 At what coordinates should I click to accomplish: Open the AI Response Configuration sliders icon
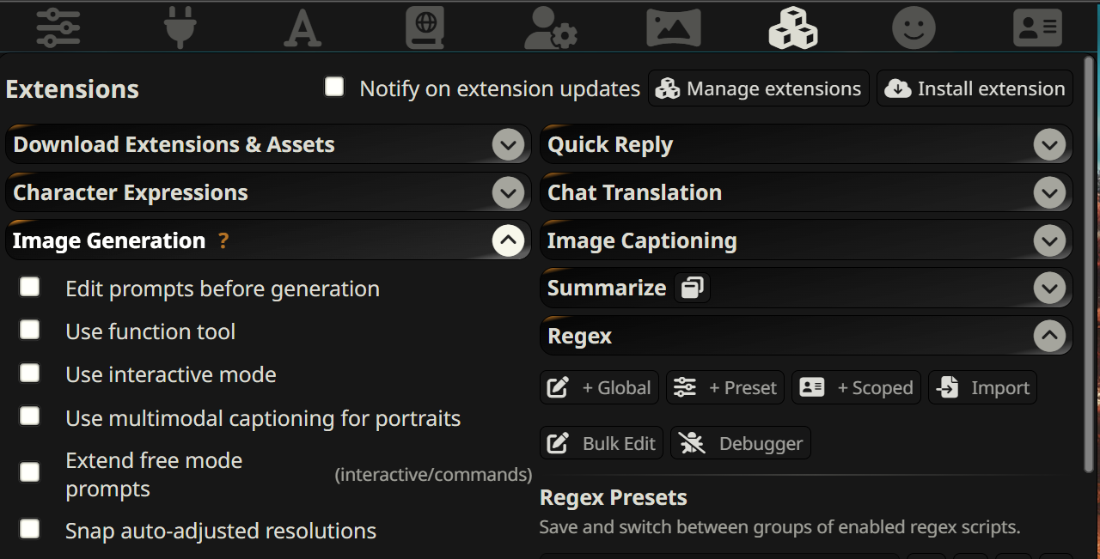58,27
